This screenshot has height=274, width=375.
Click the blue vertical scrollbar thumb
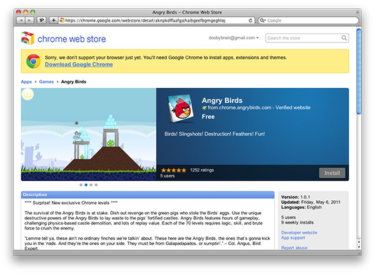(359, 71)
